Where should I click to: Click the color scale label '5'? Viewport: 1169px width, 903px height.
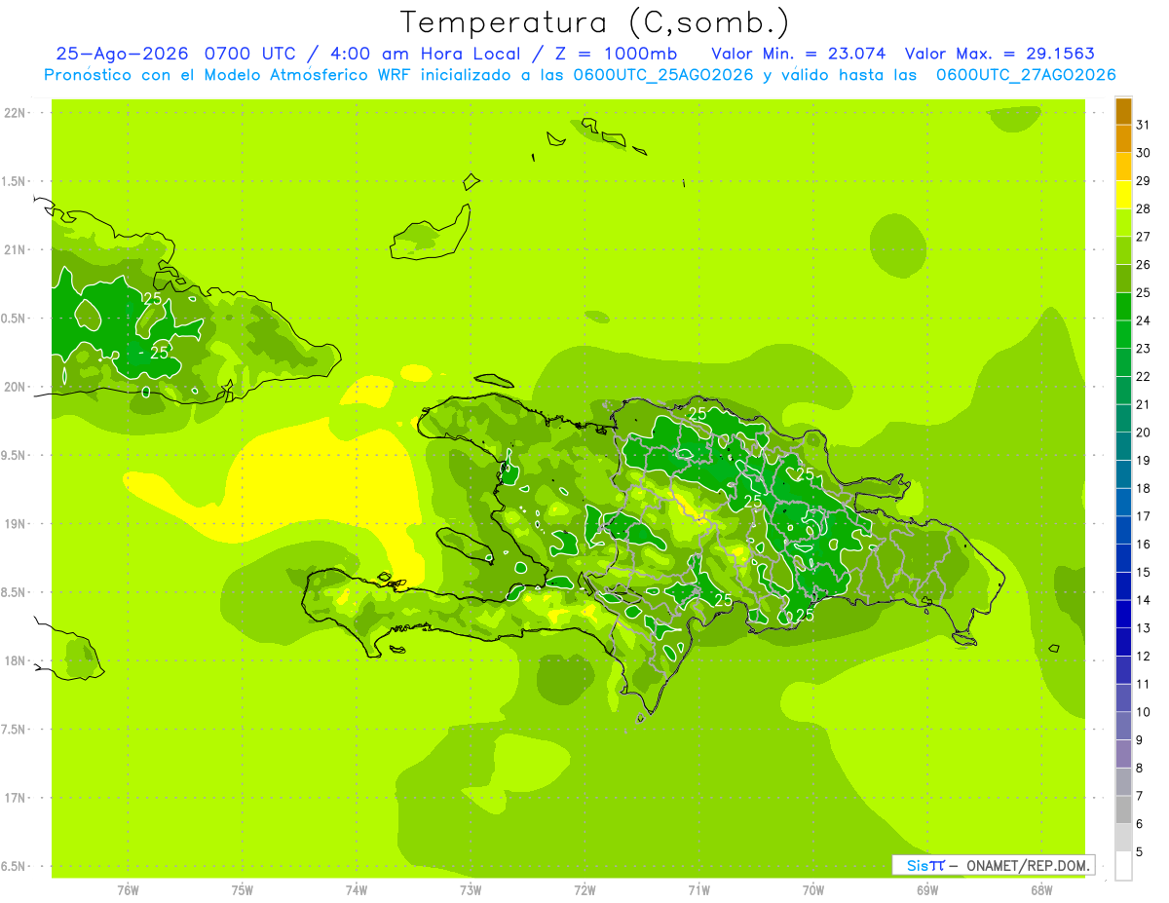[1140, 852]
